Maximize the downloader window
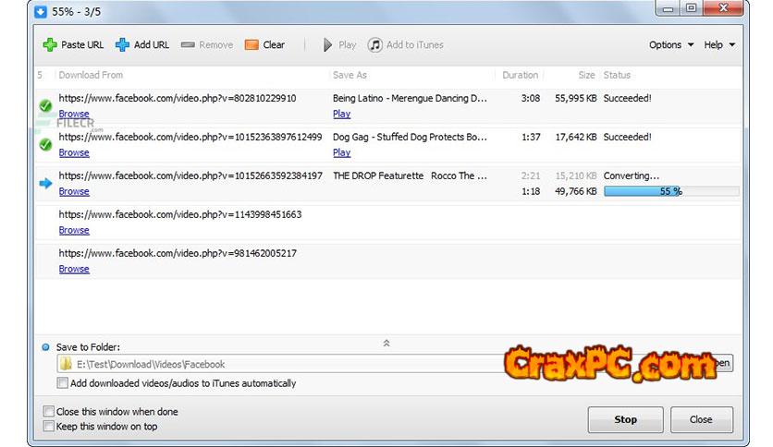Image resolution: width=773 pixels, height=447 pixels. tap(691, 8)
